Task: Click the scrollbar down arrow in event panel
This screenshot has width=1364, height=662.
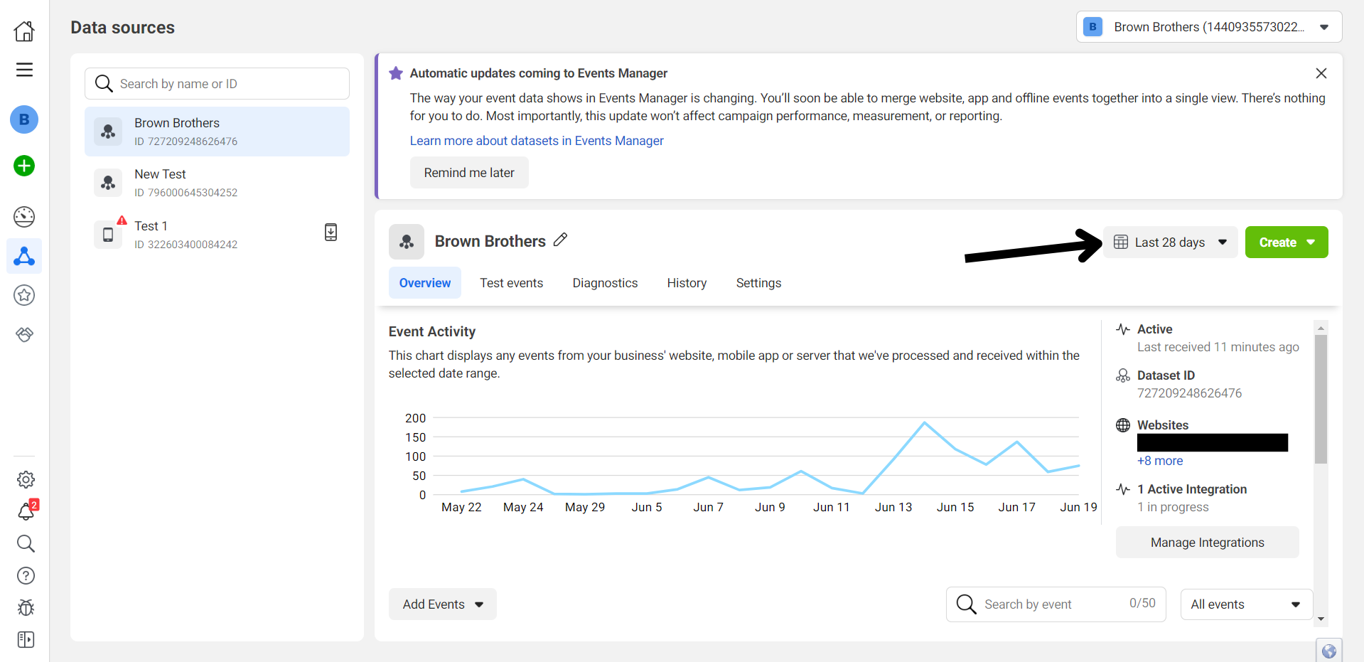Action: click(x=1321, y=619)
